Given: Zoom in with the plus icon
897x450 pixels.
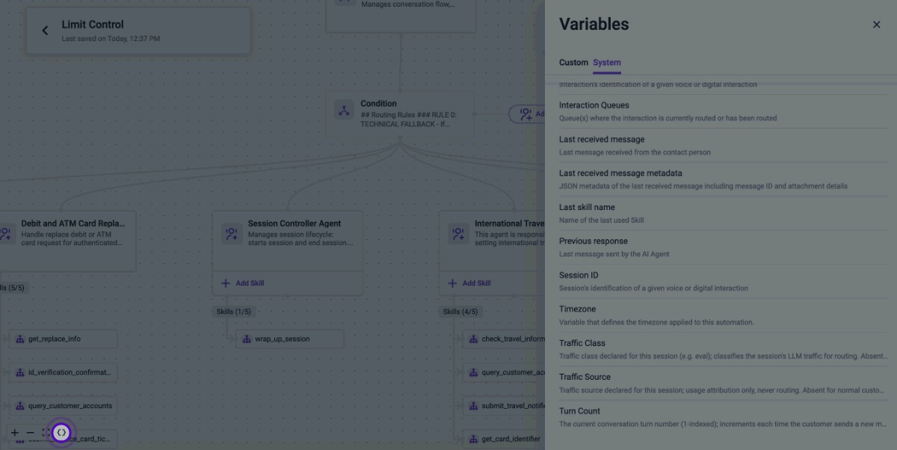Looking at the screenshot, I should coord(14,433).
